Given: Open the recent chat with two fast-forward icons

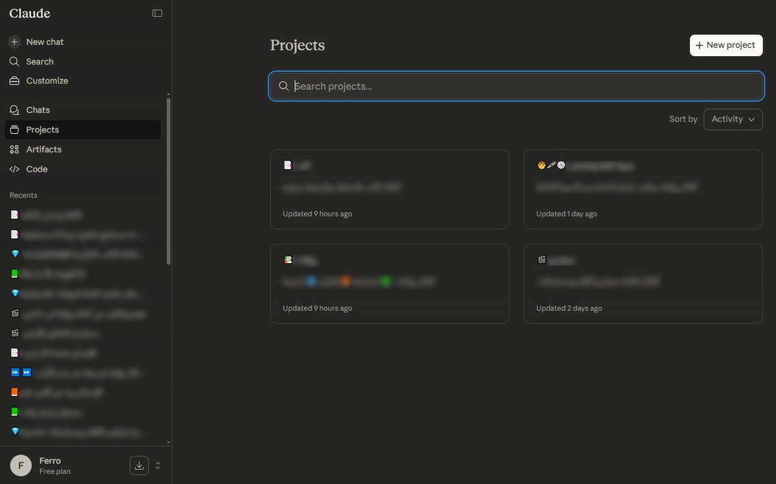Looking at the screenshot, I should pos(82,373).
